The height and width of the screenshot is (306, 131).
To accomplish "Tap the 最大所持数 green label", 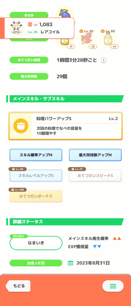I will pyautogui.click(x=29, y=76).
